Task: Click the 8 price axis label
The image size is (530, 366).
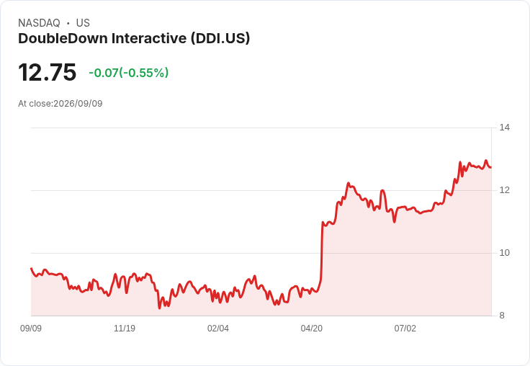Action: [502, 316]
